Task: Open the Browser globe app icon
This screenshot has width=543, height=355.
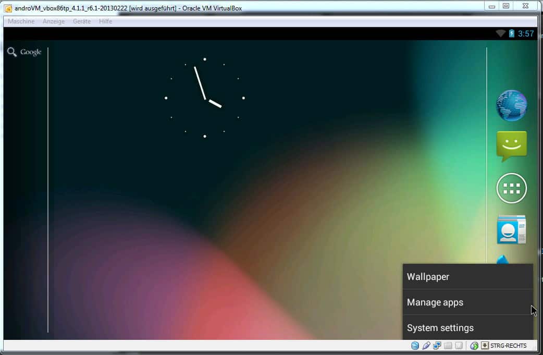Action: [512, 105]
